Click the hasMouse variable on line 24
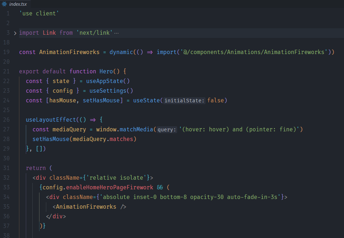The width and height of the screenshot is (344, 238). coord(62,101)
